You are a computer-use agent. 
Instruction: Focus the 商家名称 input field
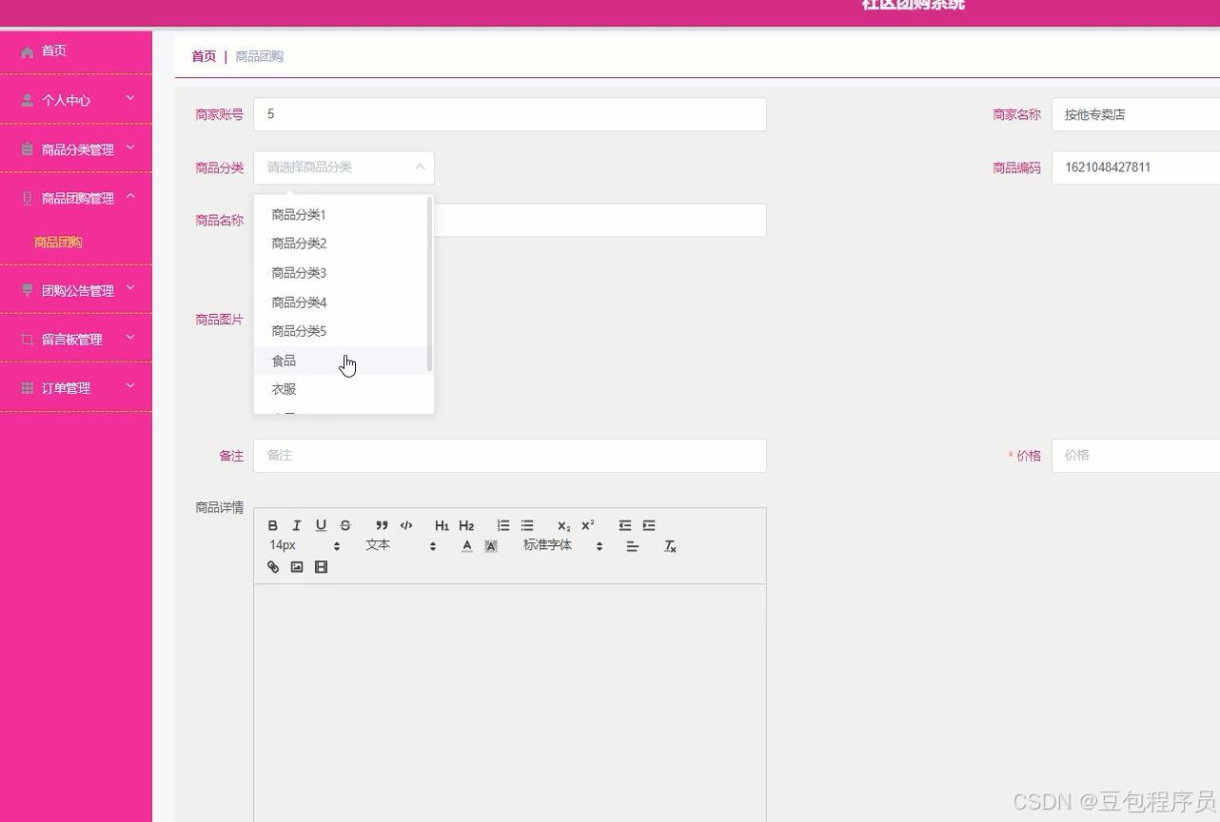tap(1135, 114)
